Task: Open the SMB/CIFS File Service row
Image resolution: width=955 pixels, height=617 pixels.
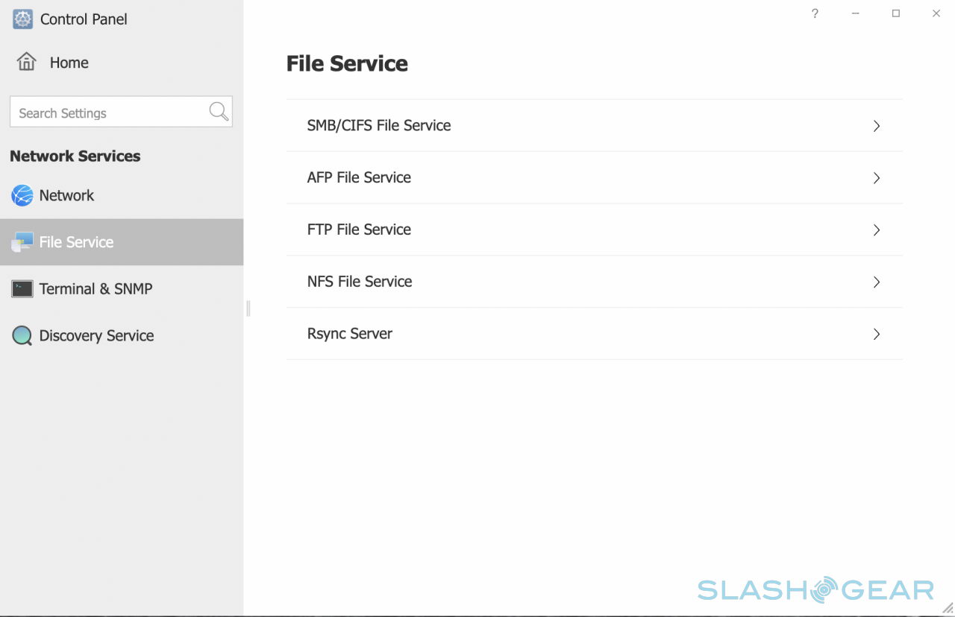Action: (379, 125)
